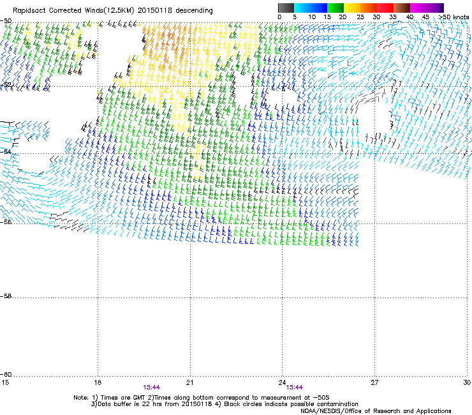472x415 pixels.
Task: Click the date '20150118 descending' in title
Action: pyautogui.click(x=175, y=11)
